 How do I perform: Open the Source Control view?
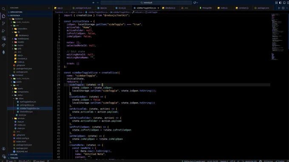pyautogui.click(x=3, y=23)
